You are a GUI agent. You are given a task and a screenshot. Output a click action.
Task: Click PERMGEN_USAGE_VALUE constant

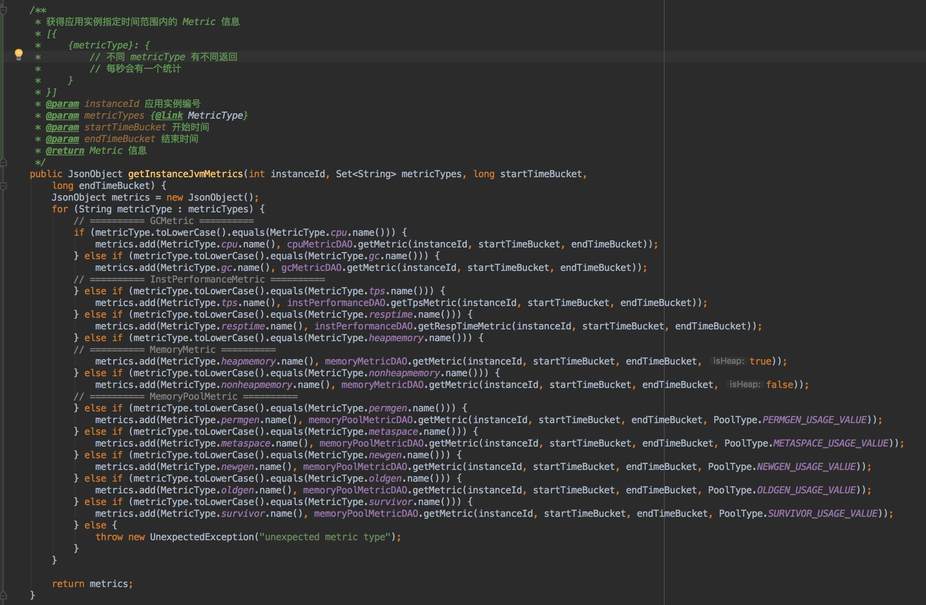click(x=814, y=420)
